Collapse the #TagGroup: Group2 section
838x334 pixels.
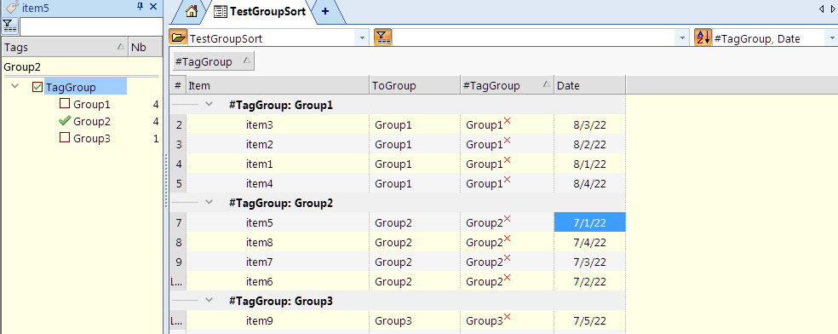(209, 203)
